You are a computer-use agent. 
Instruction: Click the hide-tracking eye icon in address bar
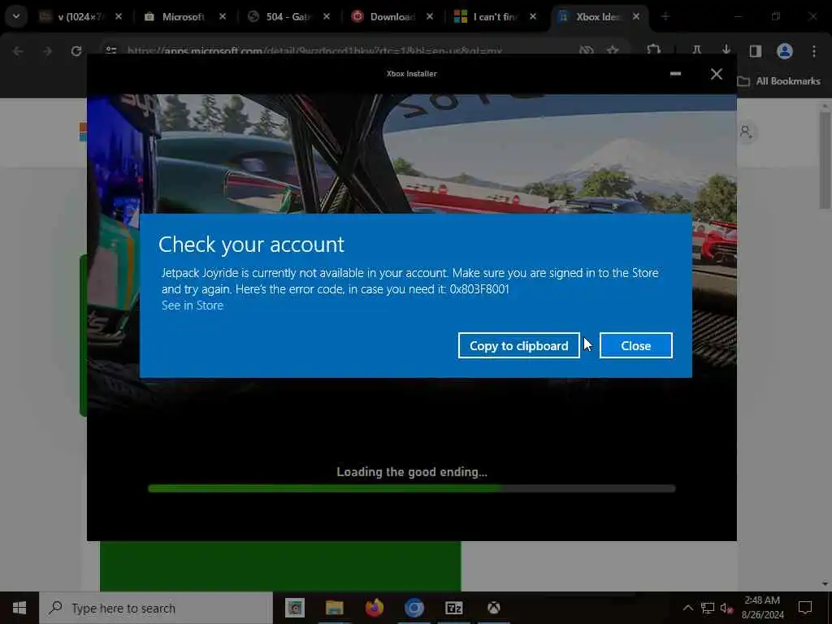[587, 50]
